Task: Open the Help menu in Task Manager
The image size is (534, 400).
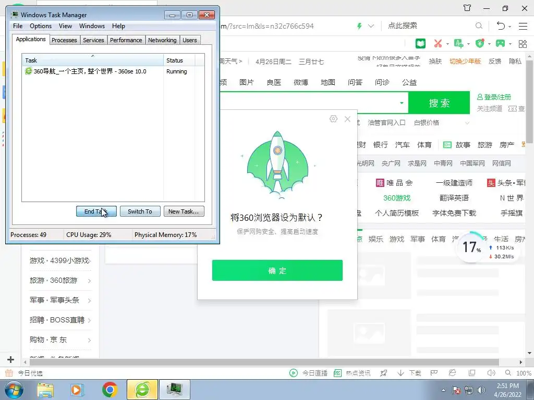Action: tap(118, 26)
